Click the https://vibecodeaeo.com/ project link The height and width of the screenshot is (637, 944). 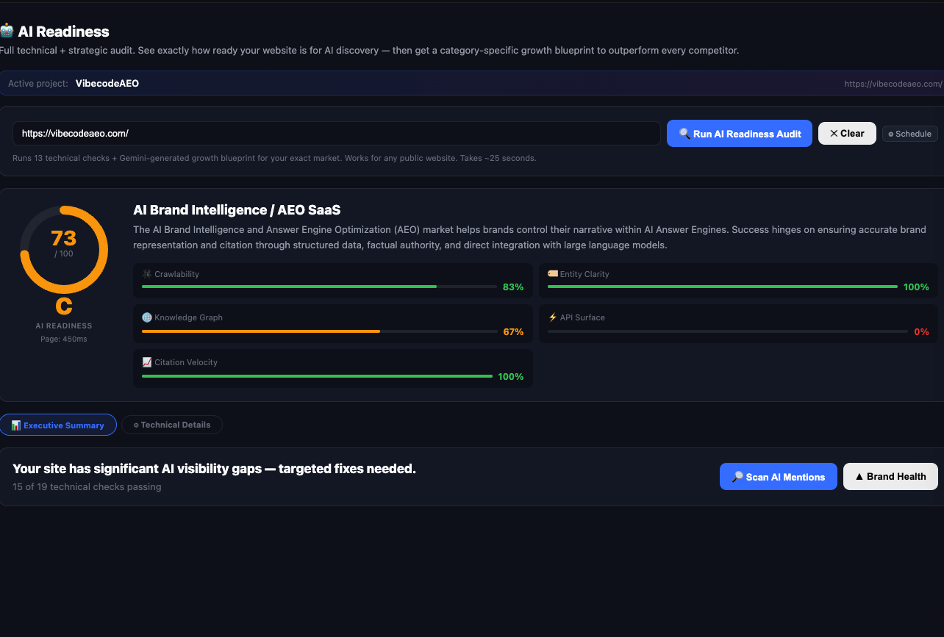(x=893, y=84)
